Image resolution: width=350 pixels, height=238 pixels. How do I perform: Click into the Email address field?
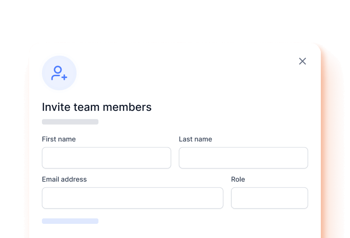tap(132, 198)
